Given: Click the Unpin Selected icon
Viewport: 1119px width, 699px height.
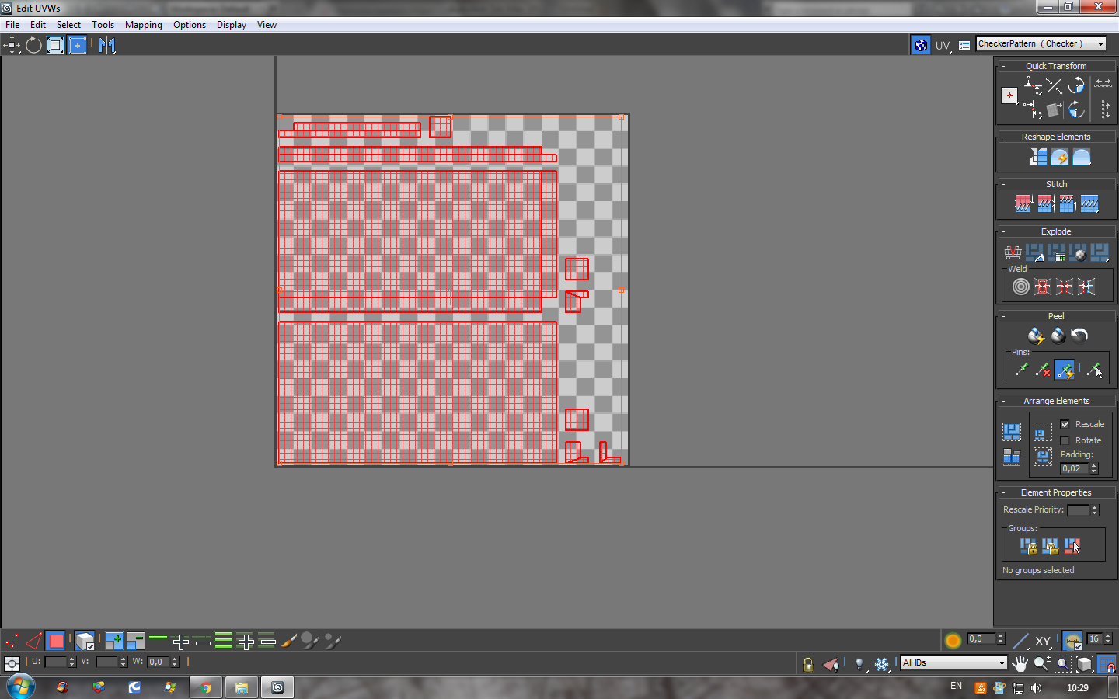Looking at the screenshot, I should click(1043, 370).
